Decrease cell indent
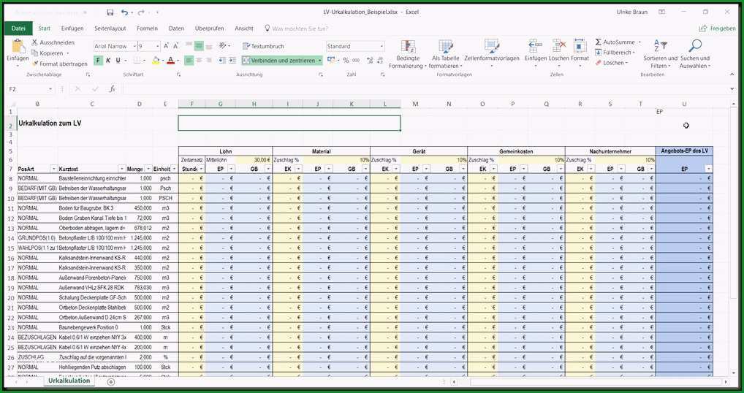The height and width of the screenshot is (393, 744). click(x=221, y=60)
